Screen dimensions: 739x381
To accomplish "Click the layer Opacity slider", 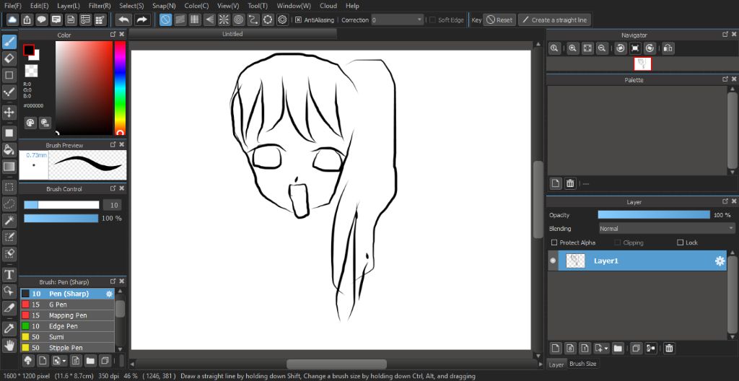I will [x=653, y=215].
